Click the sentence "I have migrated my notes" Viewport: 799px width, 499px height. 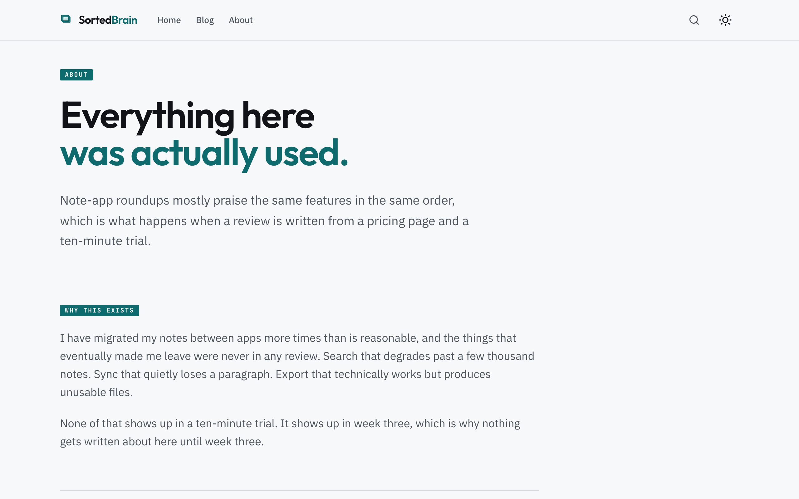click(x=124, y=338)
